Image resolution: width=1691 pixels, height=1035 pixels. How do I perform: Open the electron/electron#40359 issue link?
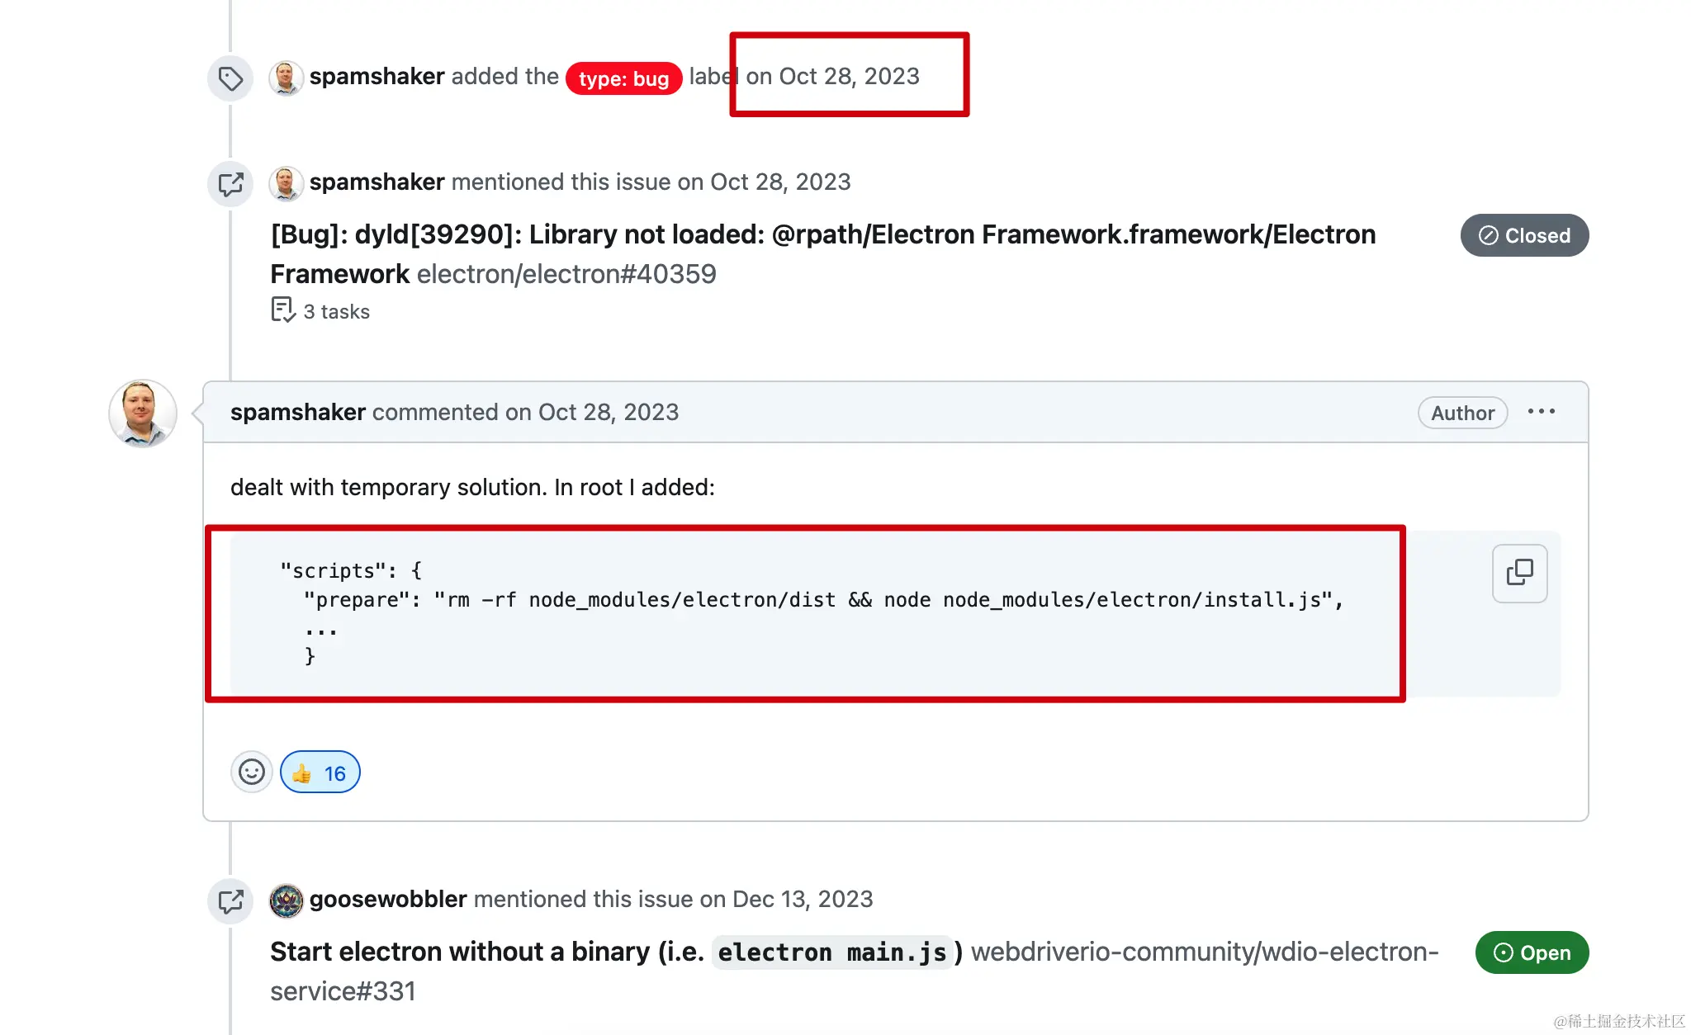coord(566,273)
